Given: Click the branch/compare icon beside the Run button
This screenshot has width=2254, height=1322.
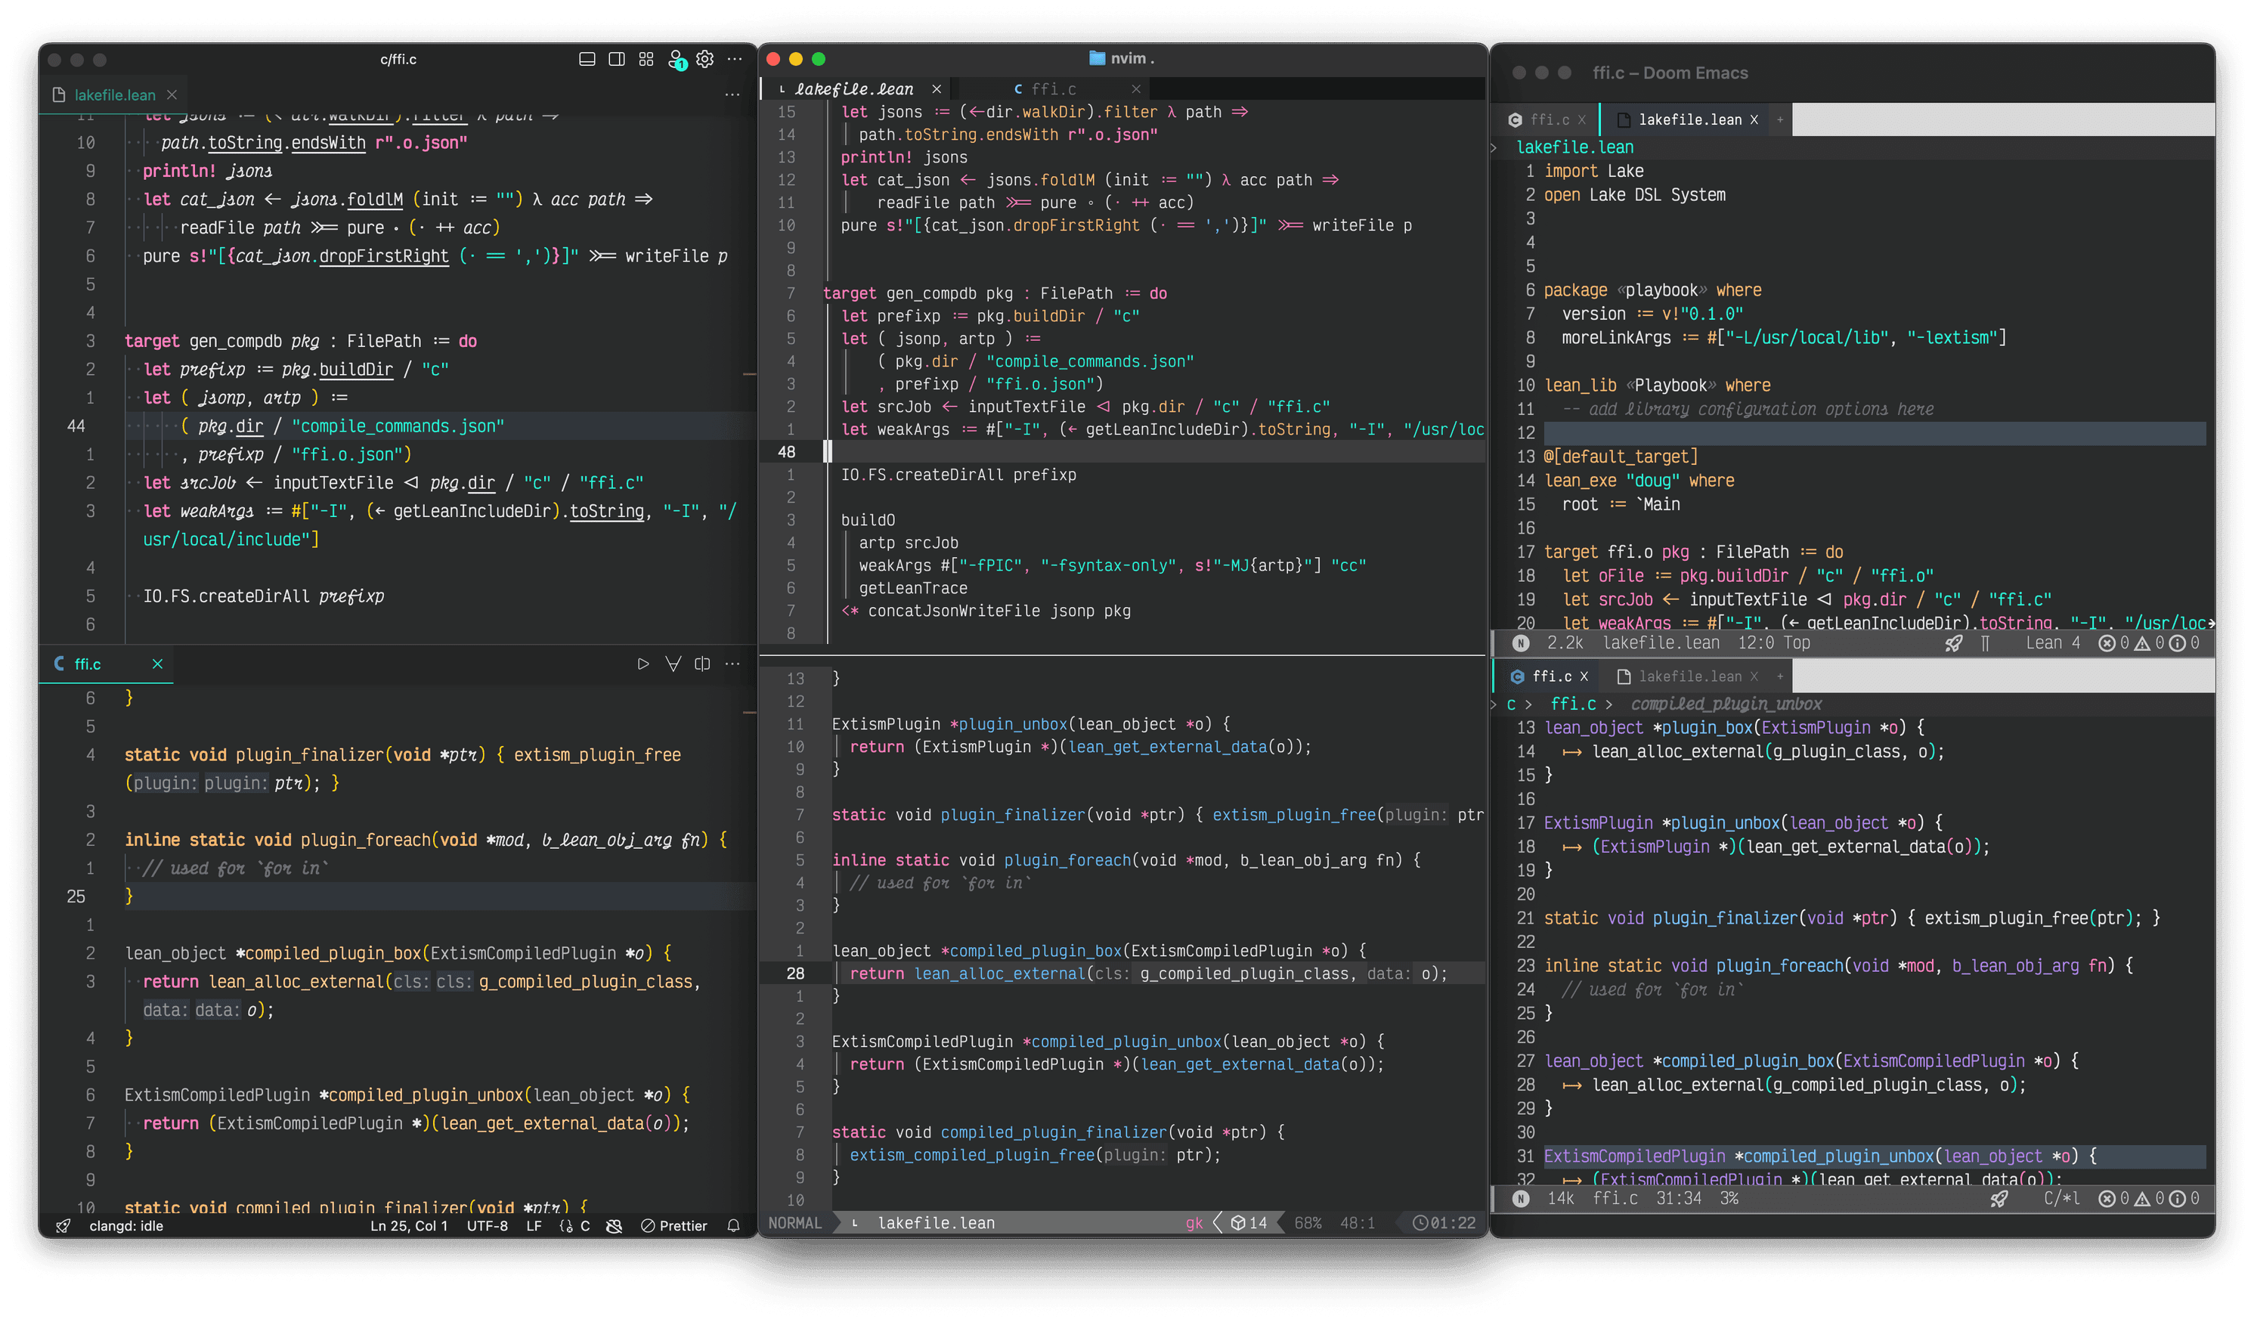Looking at the screenshot, I should point(673,664).
